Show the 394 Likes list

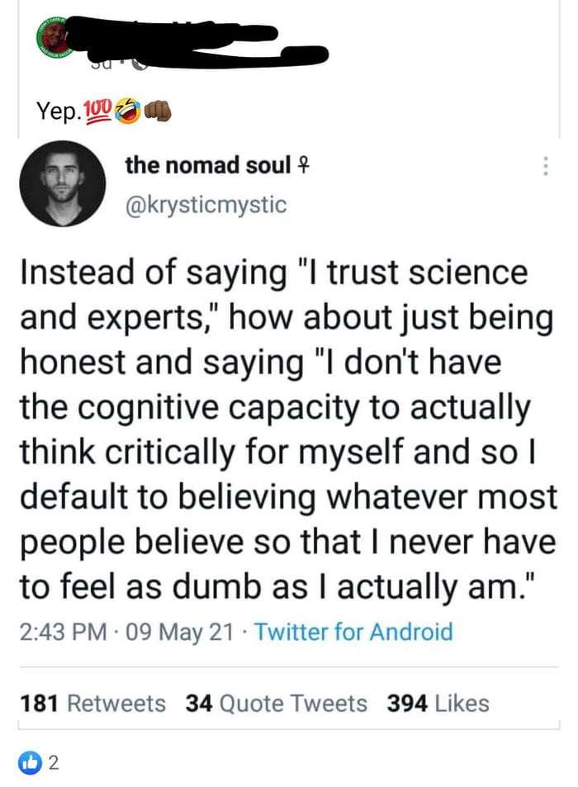pos(438,703)
